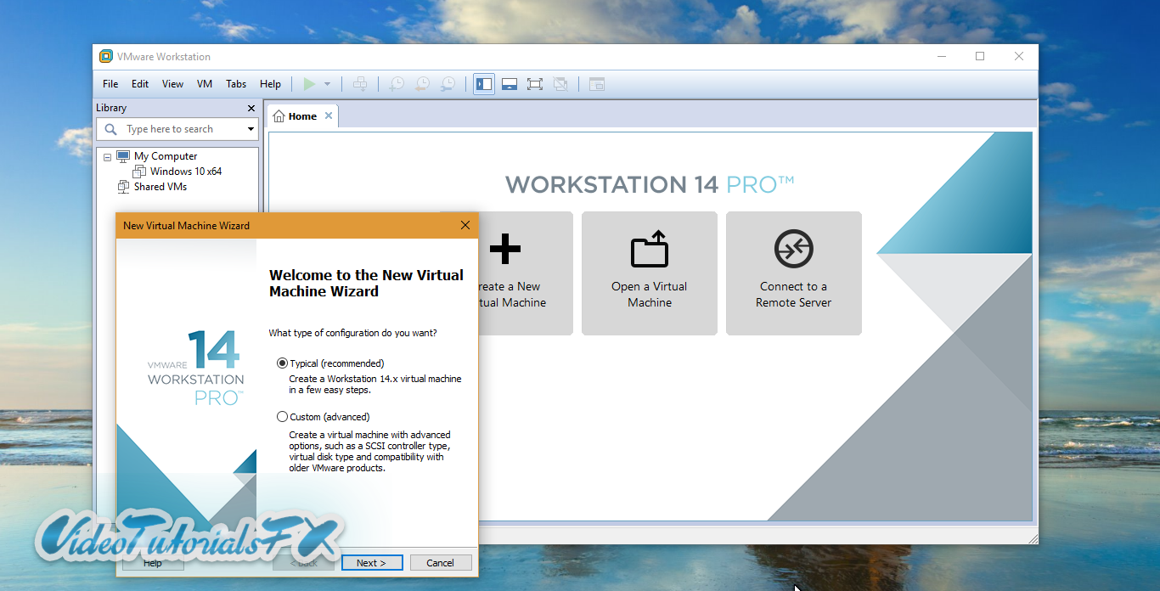Open the power options dropdown arrow
Screen dimensions: 1160x591
click(327, 84)
